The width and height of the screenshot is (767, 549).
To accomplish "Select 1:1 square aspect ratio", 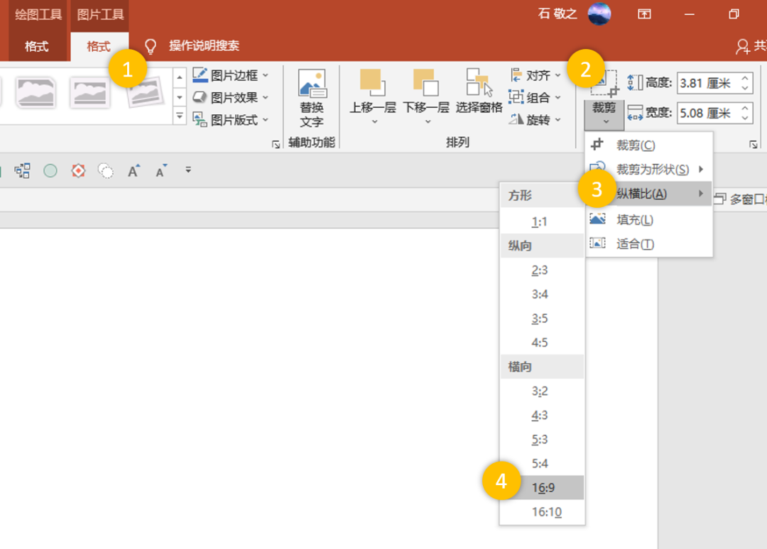I will pos(543,222).
